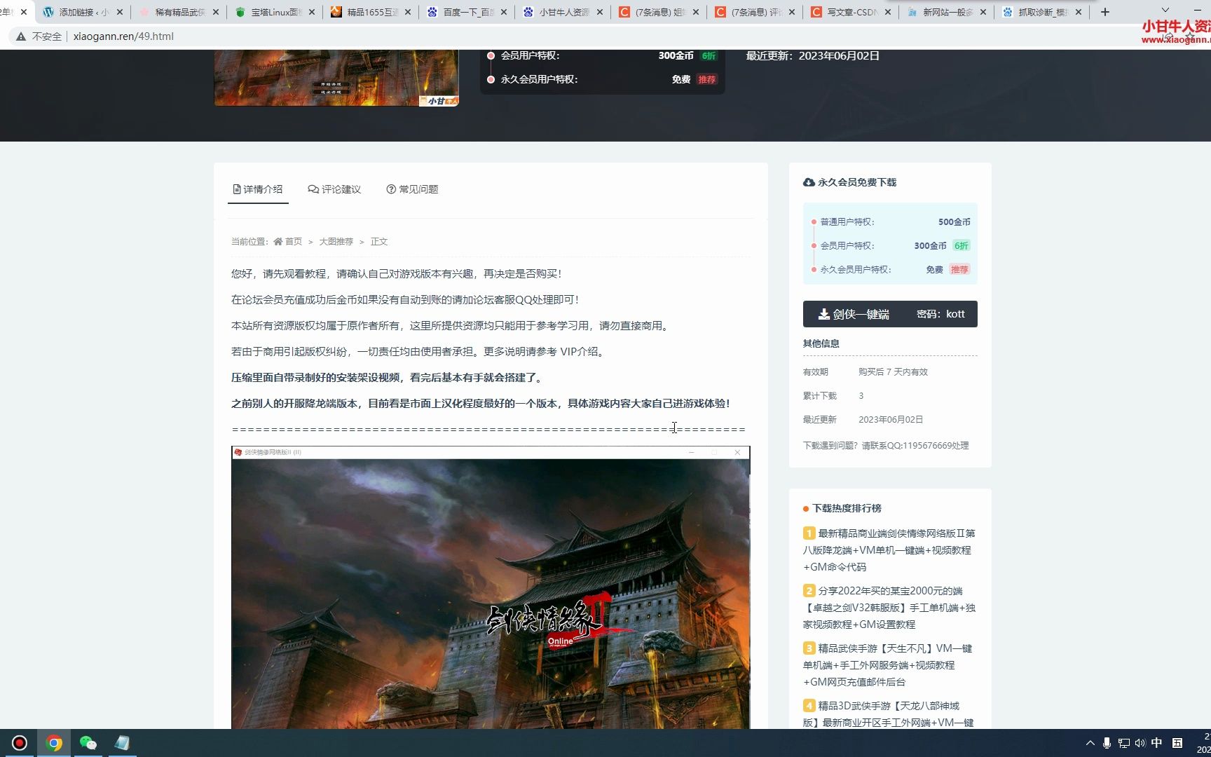
Task: Download via the 剑侠一键端 button
Action: (889, 314)
